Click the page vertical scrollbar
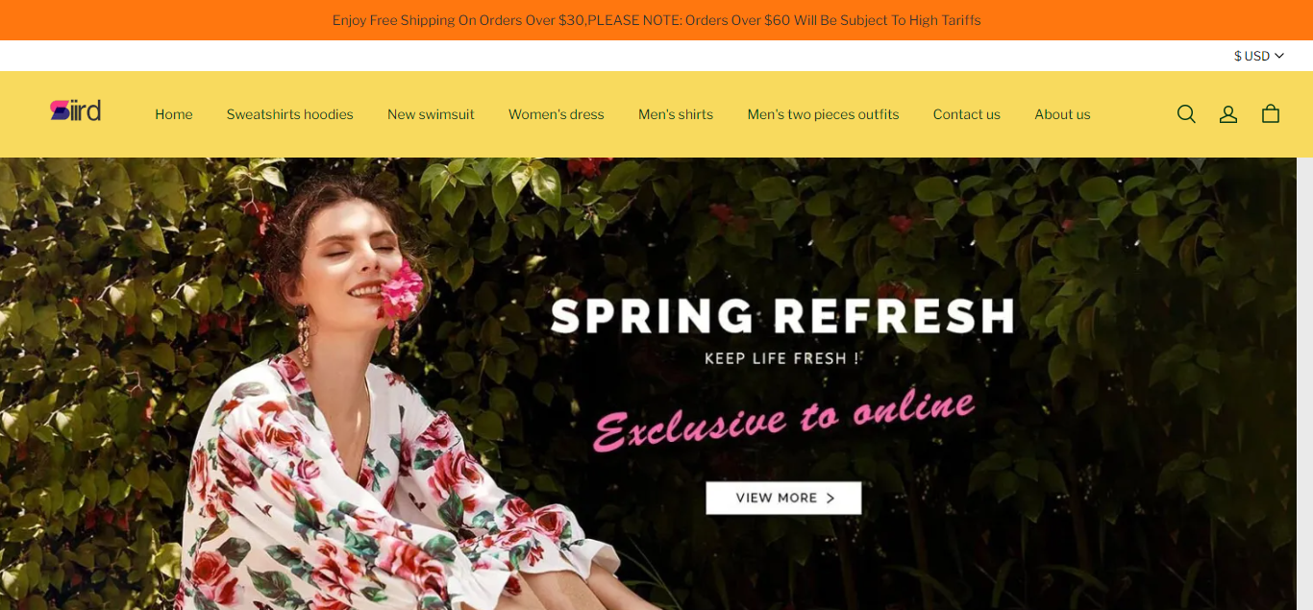Image resolution: width=1313 pixels, height=610 pixels. [x=1304, y=383]
